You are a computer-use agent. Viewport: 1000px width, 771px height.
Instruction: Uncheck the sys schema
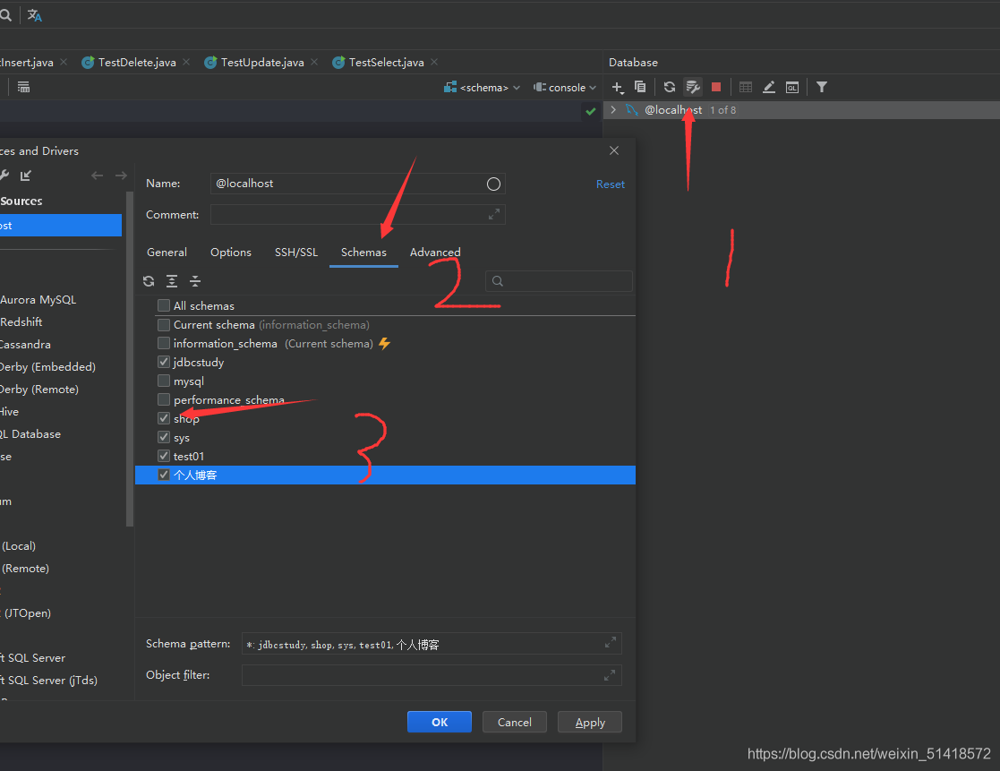[164, 438]
